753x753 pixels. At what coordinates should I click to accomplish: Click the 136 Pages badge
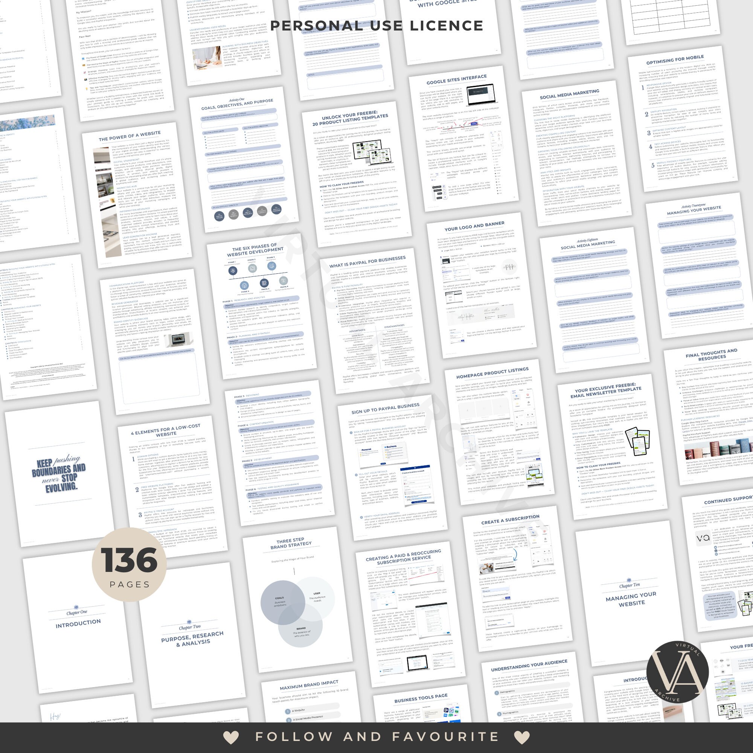pos(131,565)
